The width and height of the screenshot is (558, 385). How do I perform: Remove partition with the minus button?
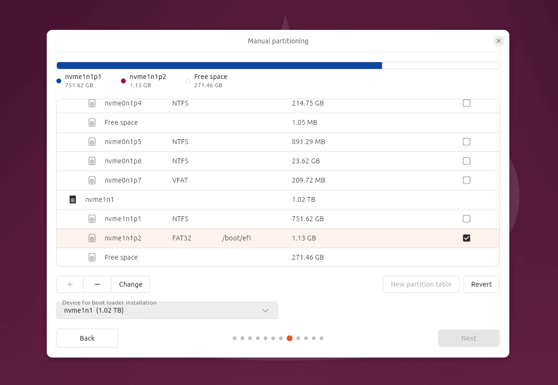(97, 284)
